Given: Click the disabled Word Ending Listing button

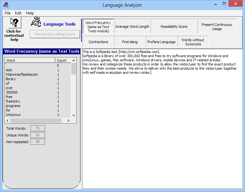Looking at the screenshot, I should tap(55, 34).
